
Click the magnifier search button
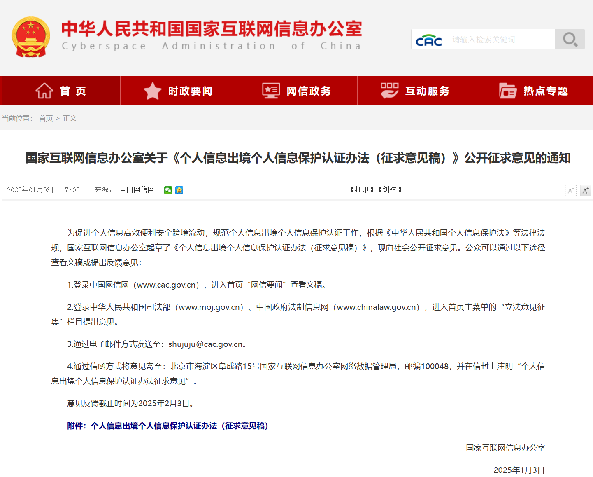click(x=570, y=40)
